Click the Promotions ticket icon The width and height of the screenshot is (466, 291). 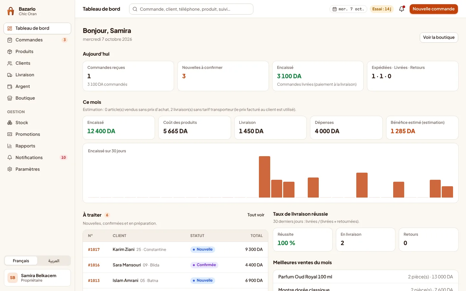[x=10, y=135]
